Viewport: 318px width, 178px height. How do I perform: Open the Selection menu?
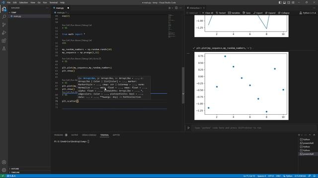pos(23,2)
